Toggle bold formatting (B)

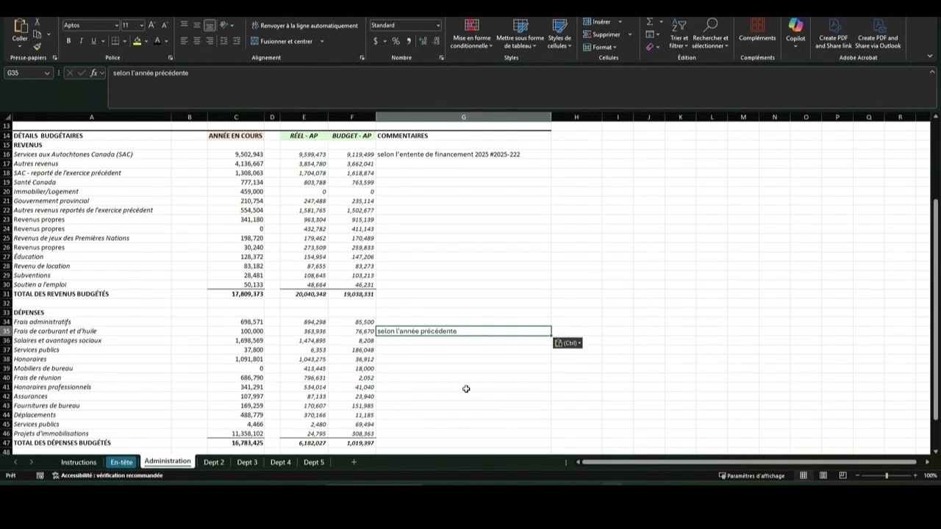(x=69, y=41)
